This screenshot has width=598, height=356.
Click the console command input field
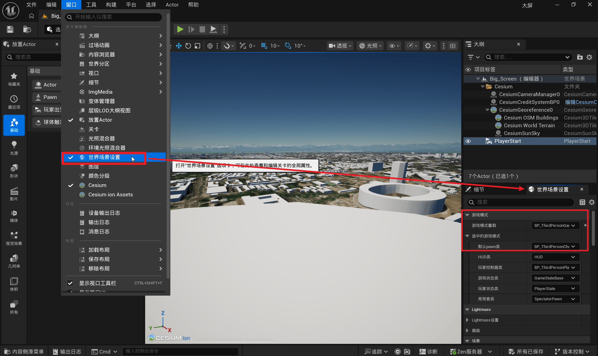181,351
